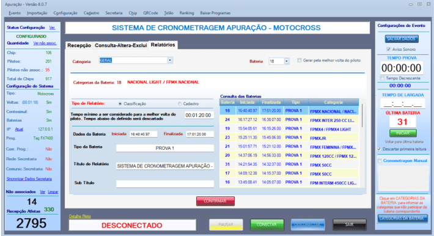This screenshot has height=236, width=434.
Task: Open the Bateria number dropdown
Action: tap(287, 61)
